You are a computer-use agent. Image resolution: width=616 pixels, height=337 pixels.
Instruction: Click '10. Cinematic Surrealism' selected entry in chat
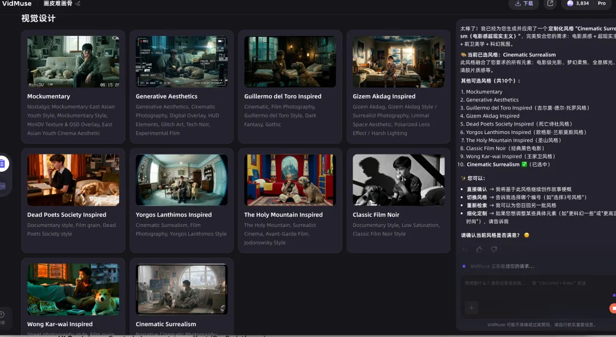coord(504,165)
